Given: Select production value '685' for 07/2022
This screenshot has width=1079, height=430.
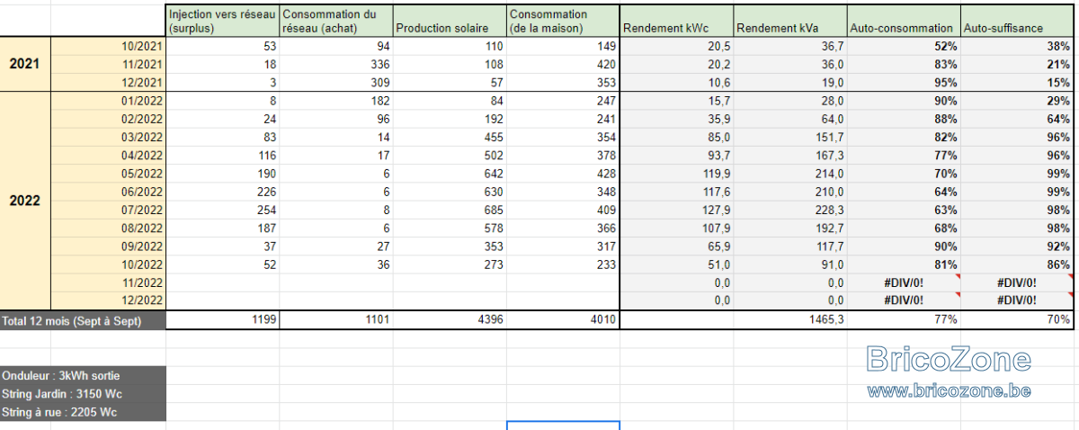Looking at the screenshot, I should (x=450, y=210).
